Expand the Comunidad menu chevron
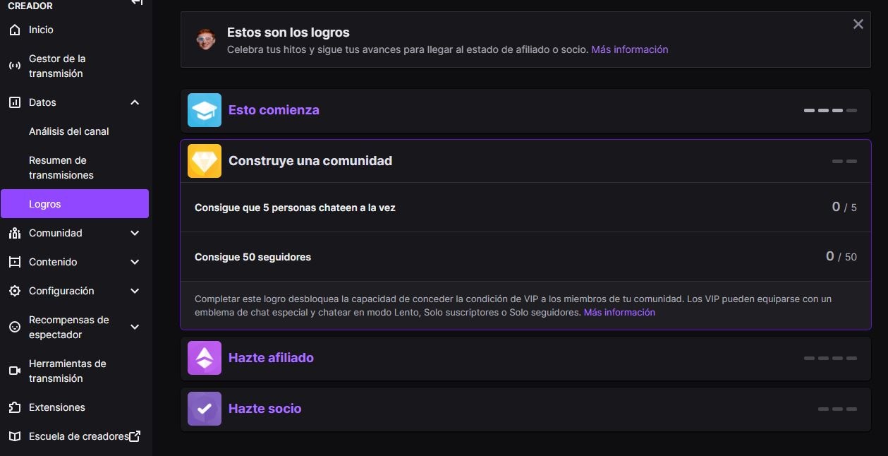 (x=135, y=234)
